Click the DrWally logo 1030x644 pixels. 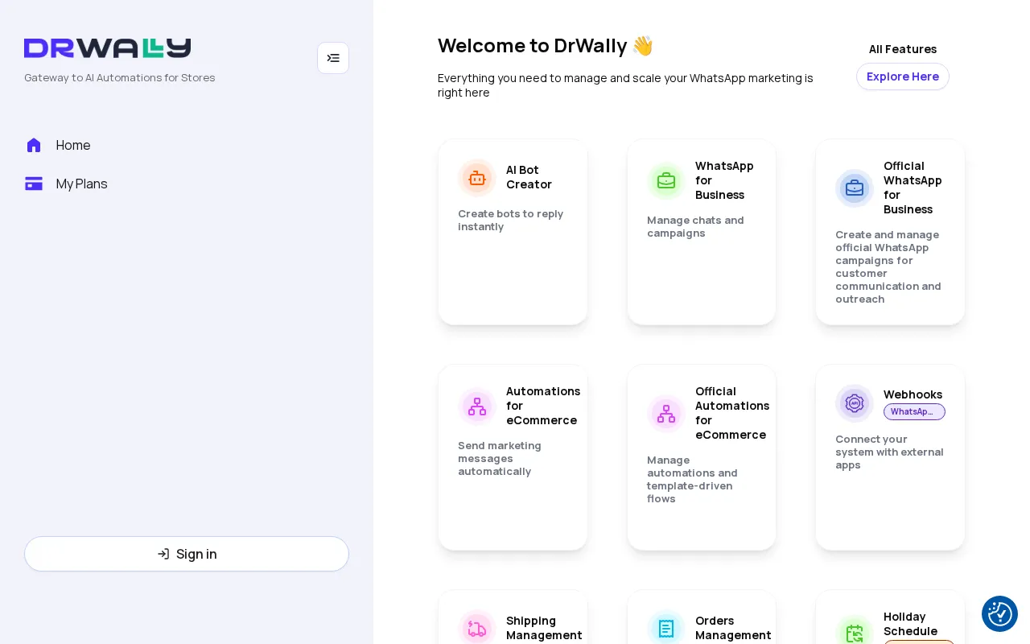[108, 48]
